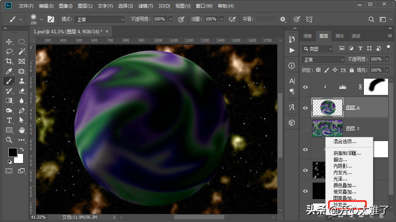The width and height of the screenshot is (396, 222).
Task: Show the hidden 图层 3 layer
Action: tap(306, 129)
